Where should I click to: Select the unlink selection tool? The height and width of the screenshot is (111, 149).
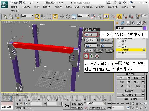[11, 16]
